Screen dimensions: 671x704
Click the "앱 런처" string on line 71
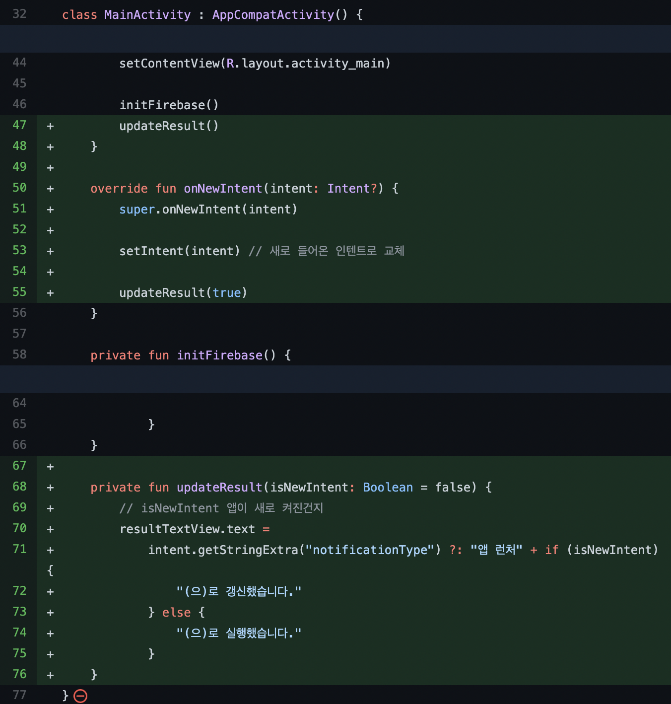click(496, 550)
